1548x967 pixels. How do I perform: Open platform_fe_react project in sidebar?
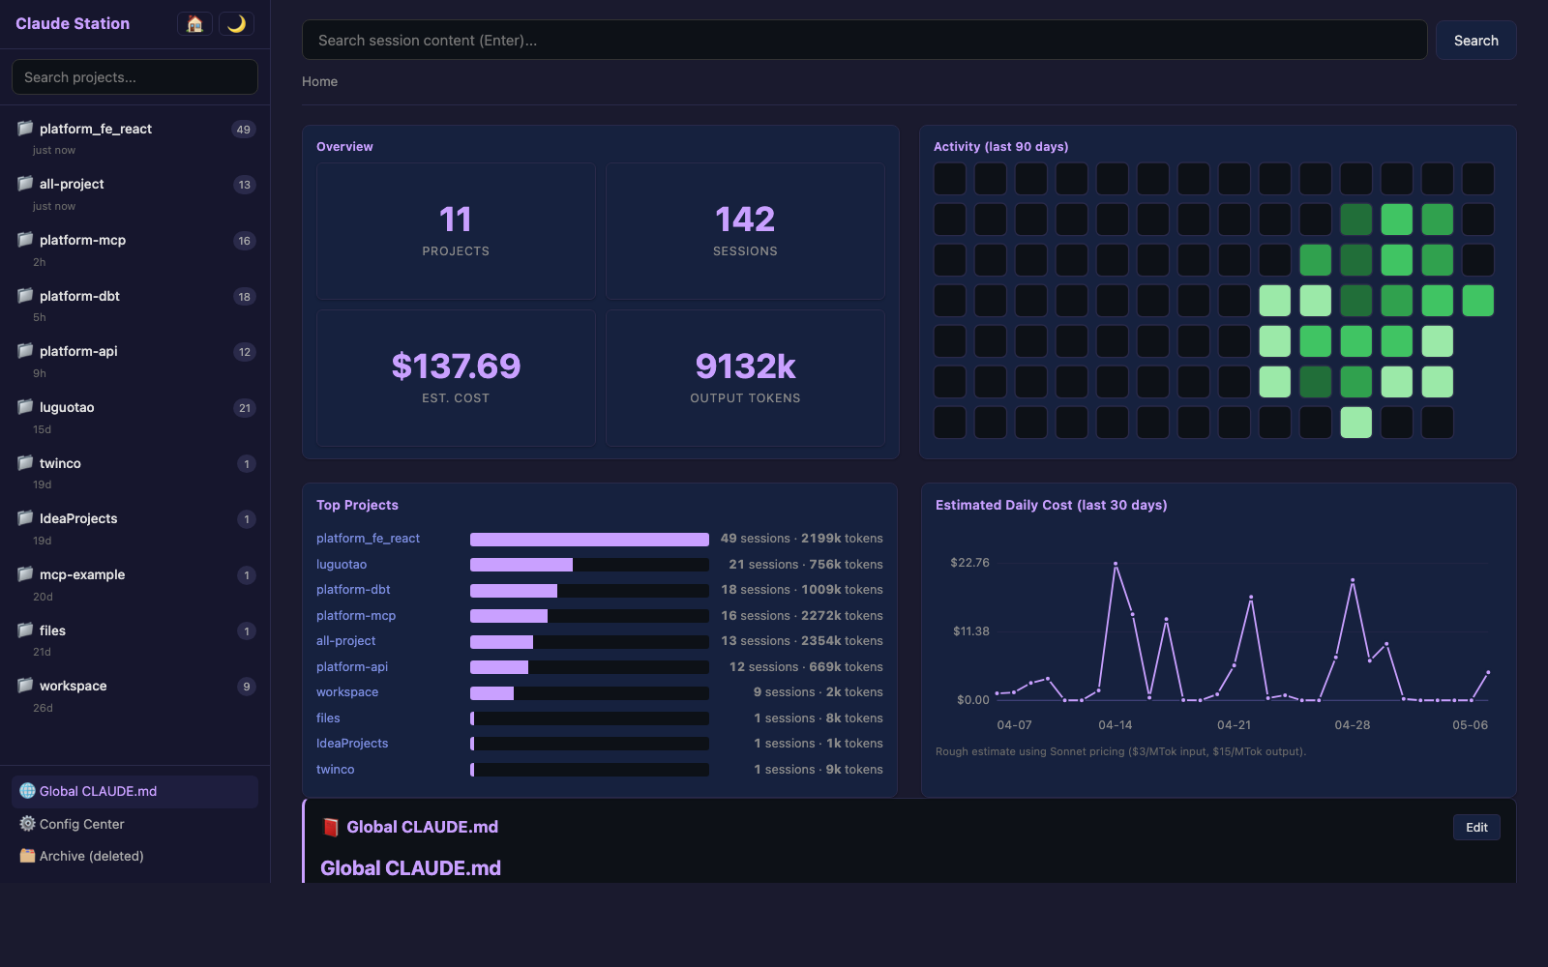(134, 138)
